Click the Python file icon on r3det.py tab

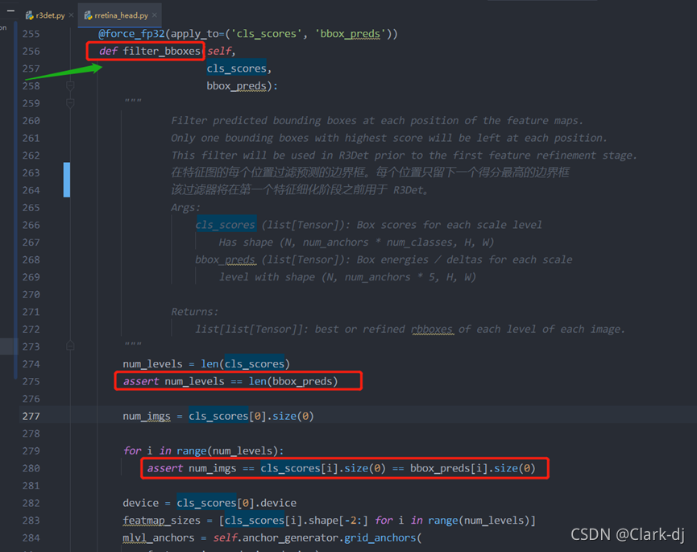pos(30,15)
